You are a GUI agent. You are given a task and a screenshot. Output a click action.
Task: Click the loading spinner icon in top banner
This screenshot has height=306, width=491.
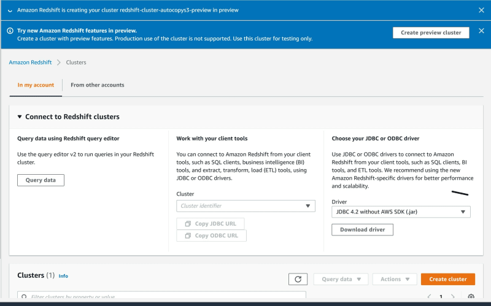click(10, 10)
